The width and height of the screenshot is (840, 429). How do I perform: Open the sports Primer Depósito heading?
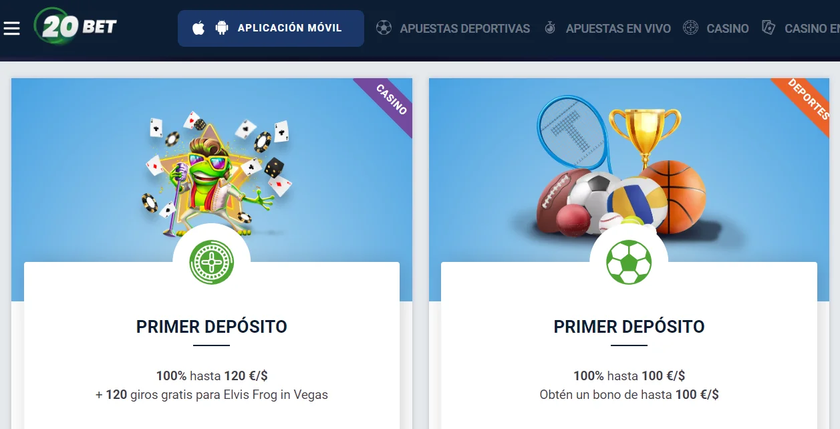click(x=629, y=327)
